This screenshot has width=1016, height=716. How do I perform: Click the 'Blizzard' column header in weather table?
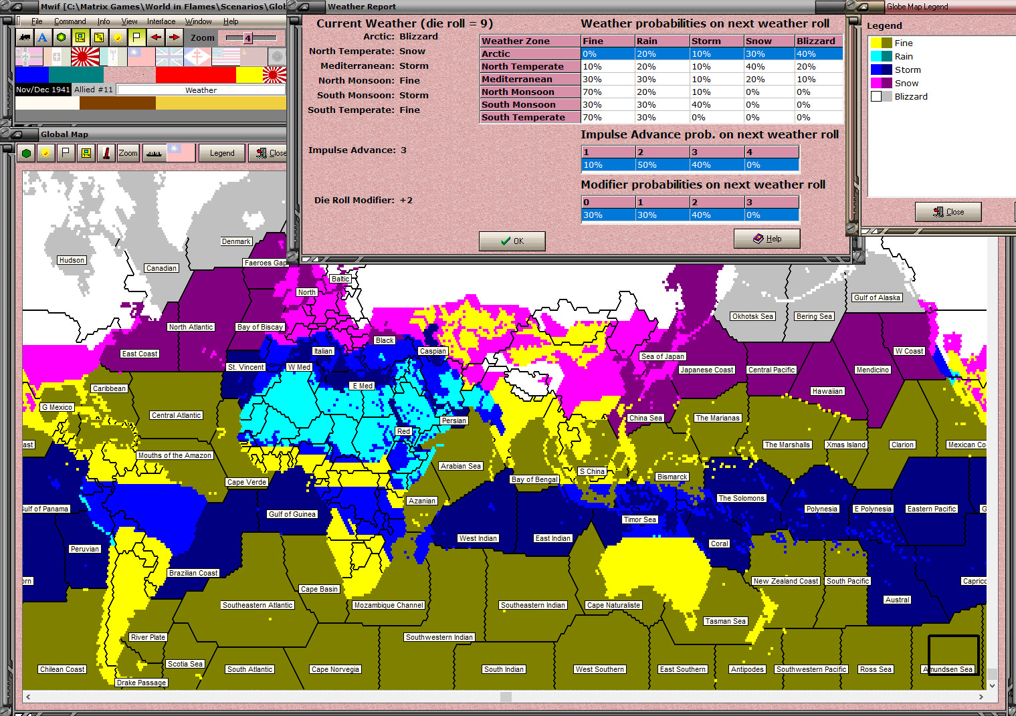click(819, 41)
